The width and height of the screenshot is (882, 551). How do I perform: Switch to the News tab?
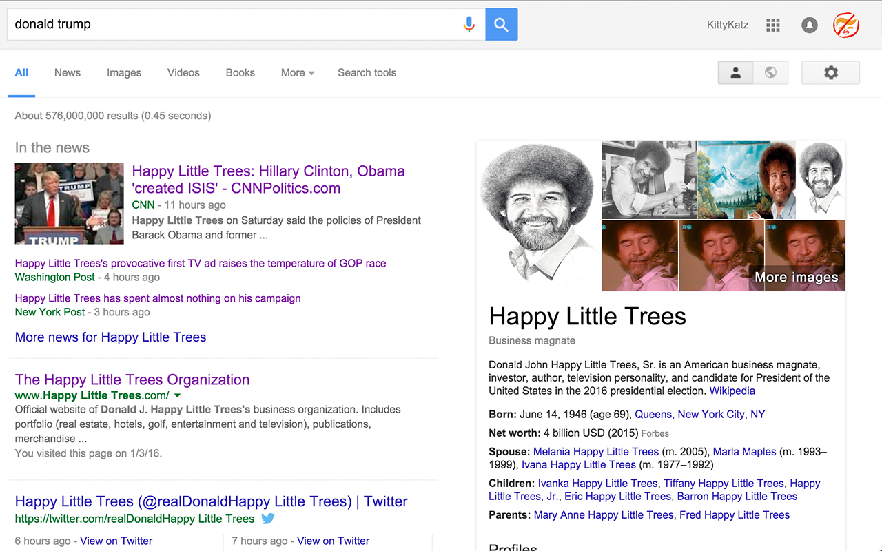tap(68, 73)
